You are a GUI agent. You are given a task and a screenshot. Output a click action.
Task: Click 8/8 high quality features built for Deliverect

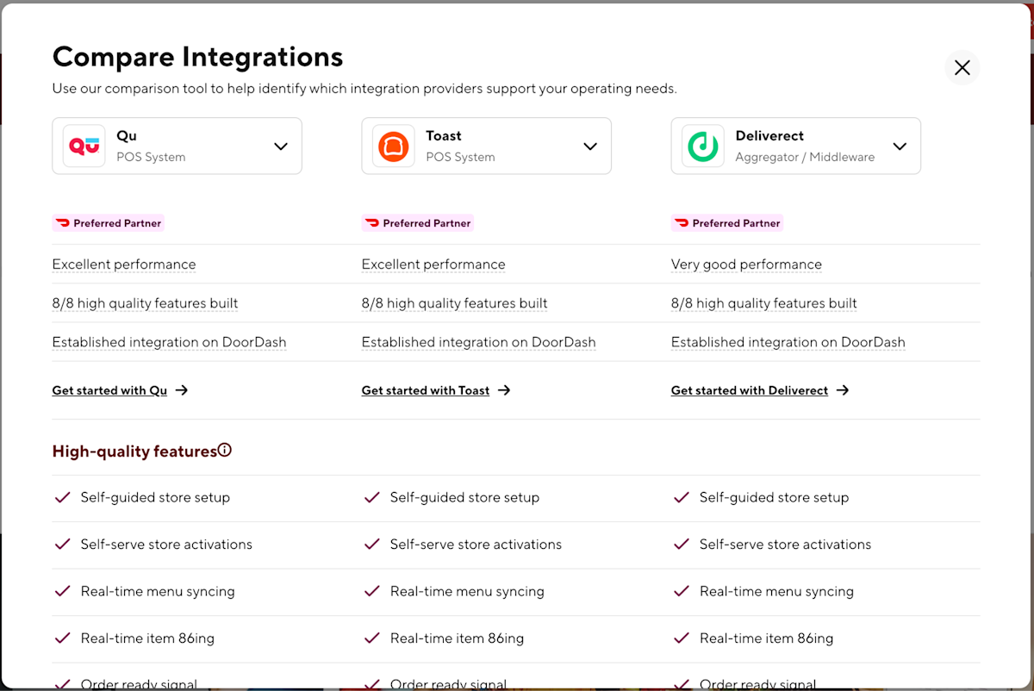click(x=763, y=303)
